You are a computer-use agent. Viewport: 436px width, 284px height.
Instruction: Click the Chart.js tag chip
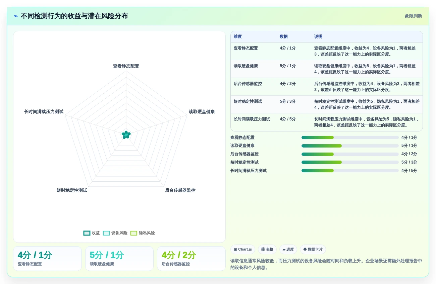click(x=243, y=249)
